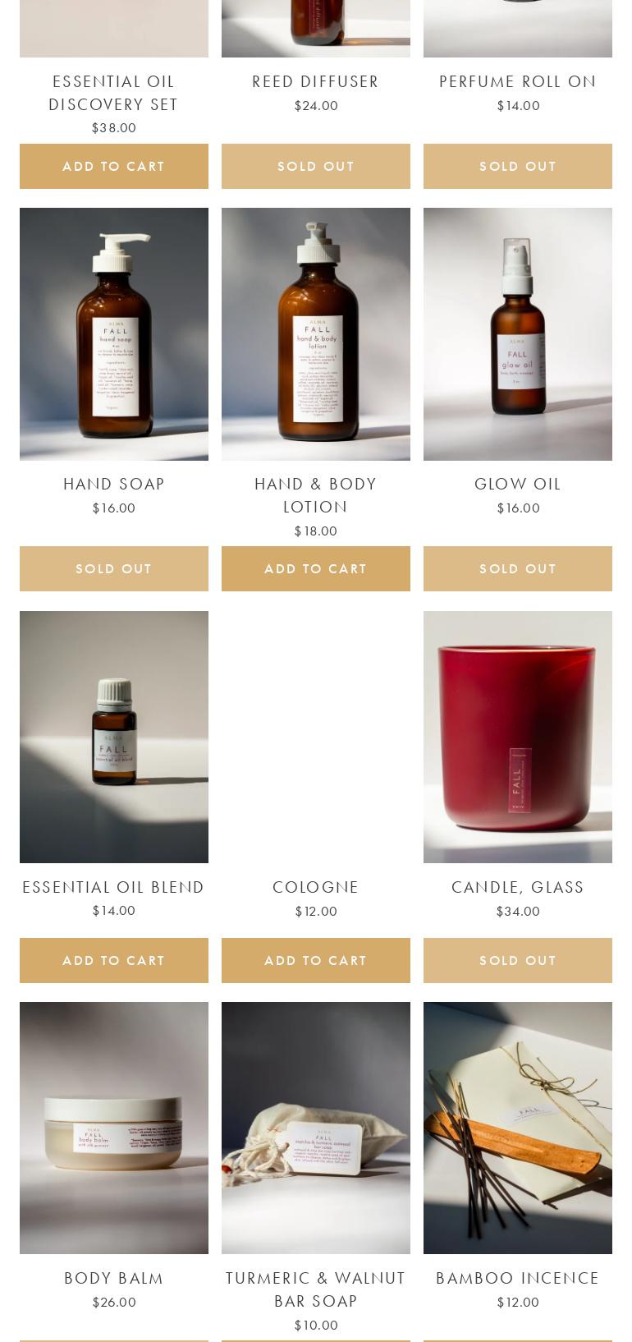This screenshot has width=632, height=1342.
Task: Open the Essential Oil Blend bottle image
Action: pyautogui.click(x=114, y=737)
